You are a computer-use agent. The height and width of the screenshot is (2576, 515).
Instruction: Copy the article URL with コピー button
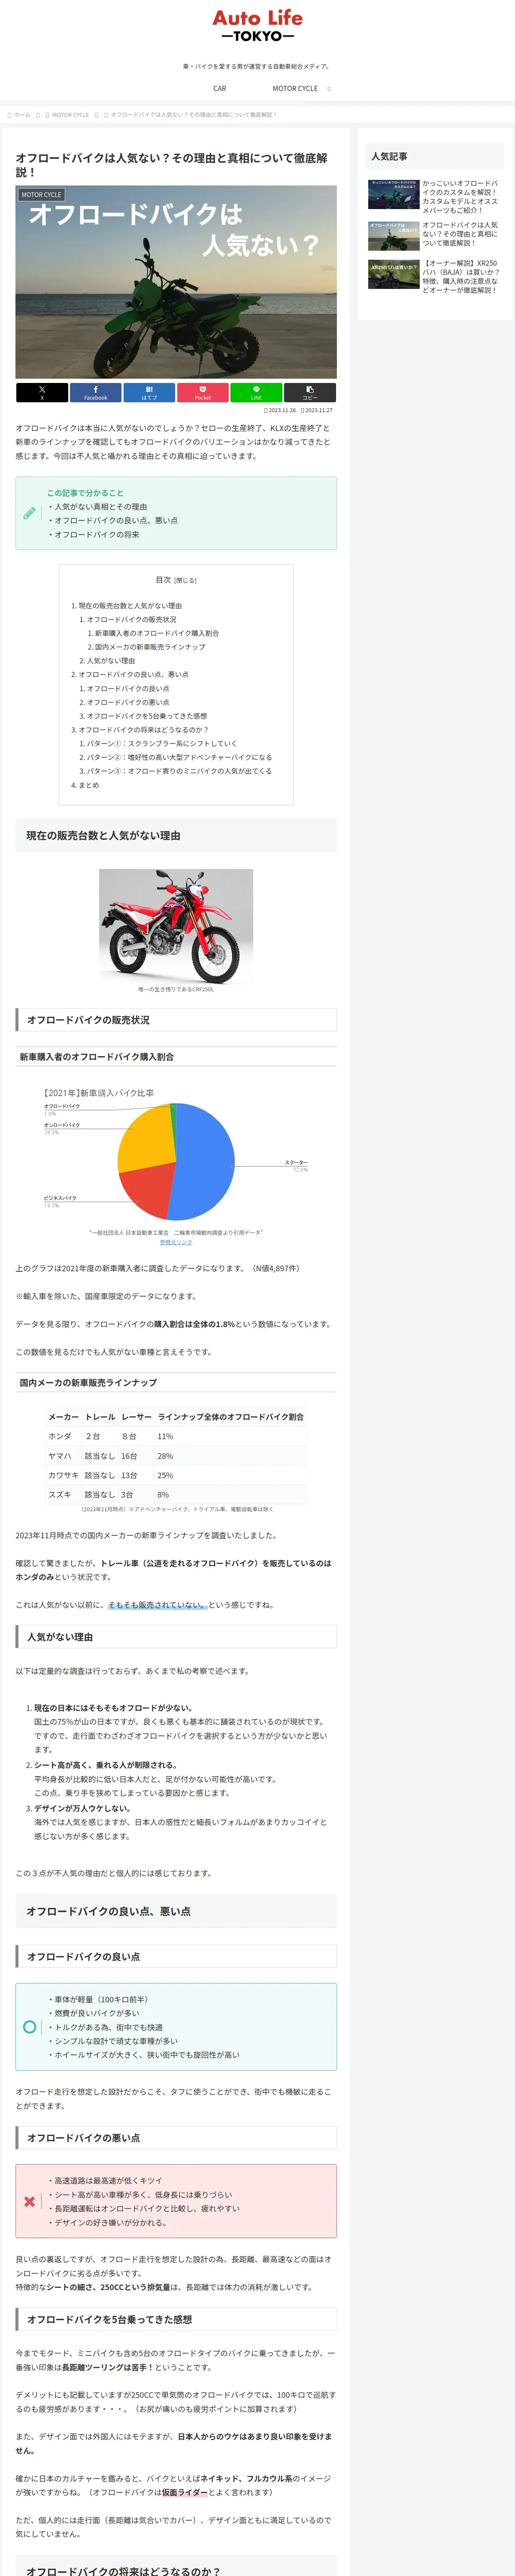(310, 392)
